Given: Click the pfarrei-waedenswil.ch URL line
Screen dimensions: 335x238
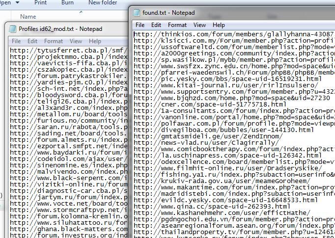Looking at the screenshot, I should click(x=234, y=73).
